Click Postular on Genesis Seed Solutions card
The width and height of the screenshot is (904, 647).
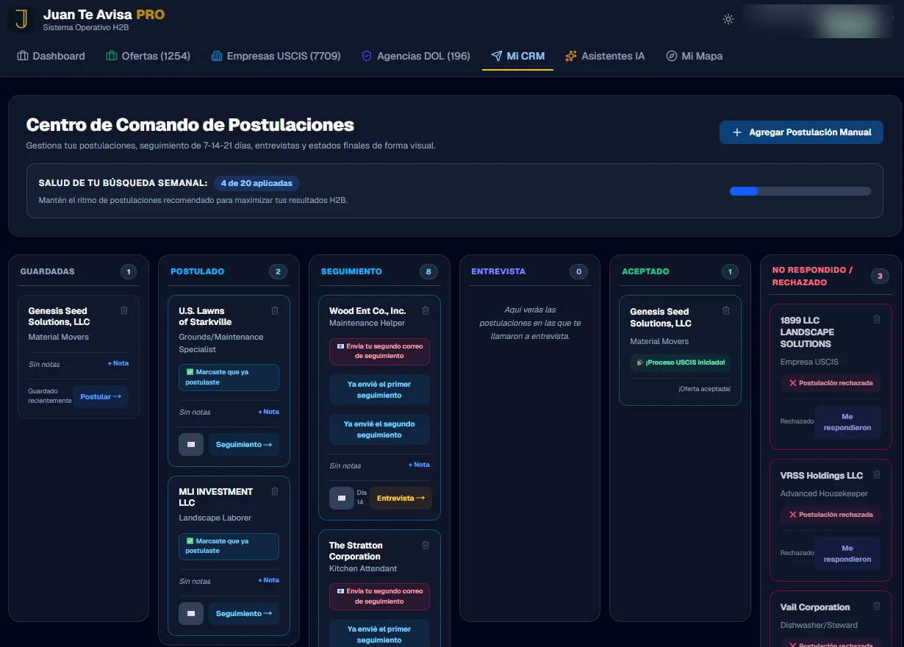101,397
